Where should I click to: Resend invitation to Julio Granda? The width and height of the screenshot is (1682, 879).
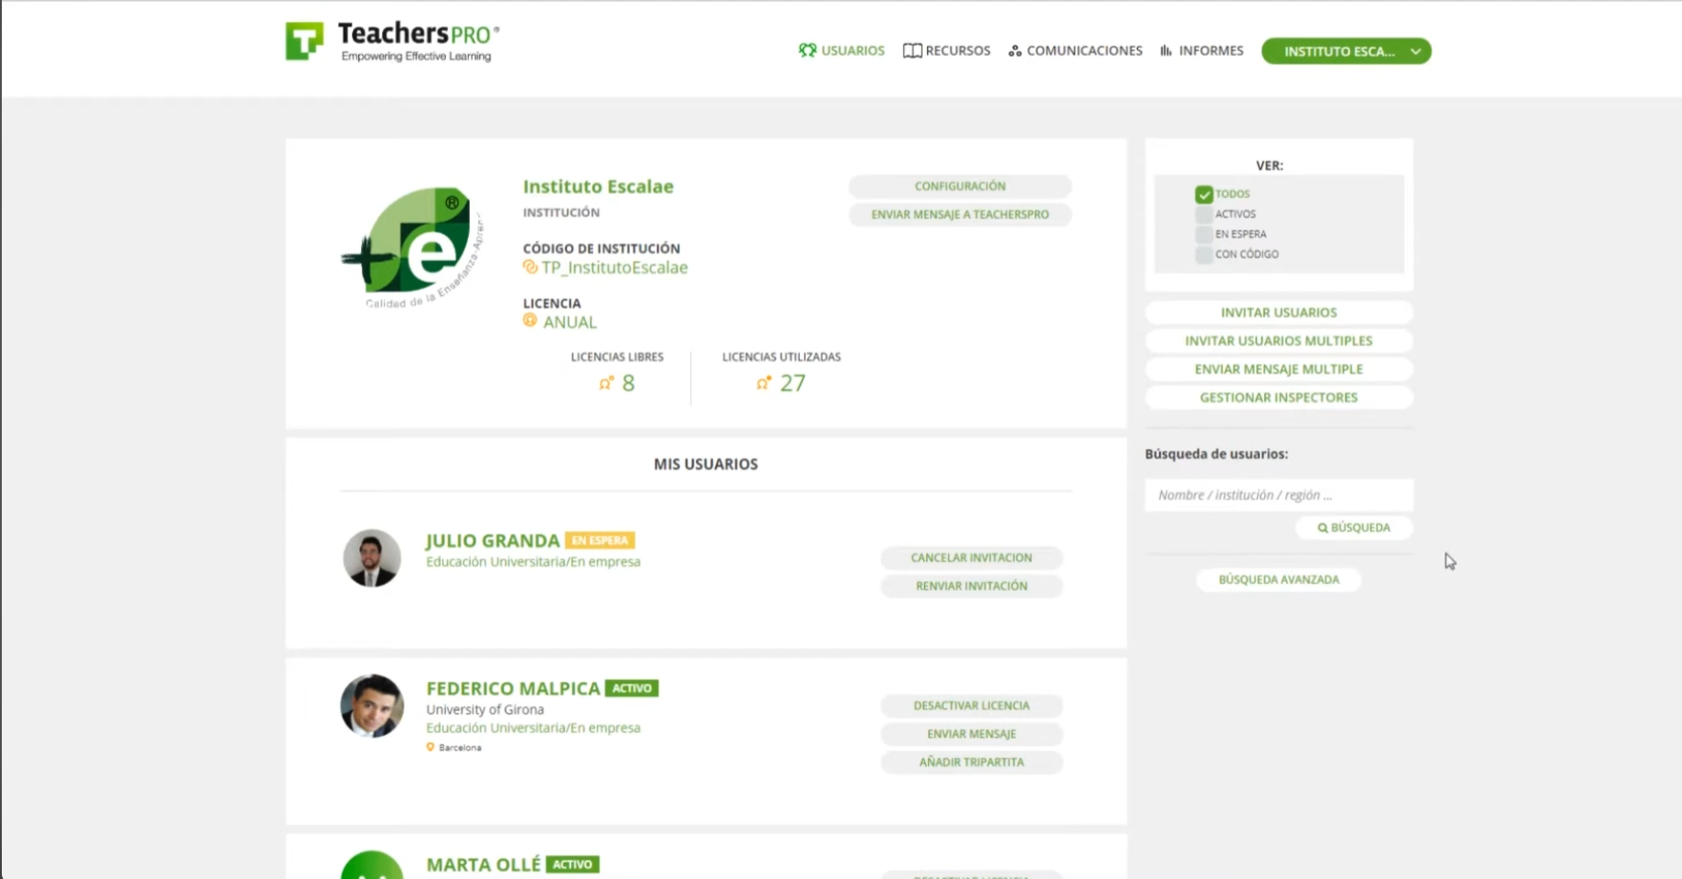(972, 586)
